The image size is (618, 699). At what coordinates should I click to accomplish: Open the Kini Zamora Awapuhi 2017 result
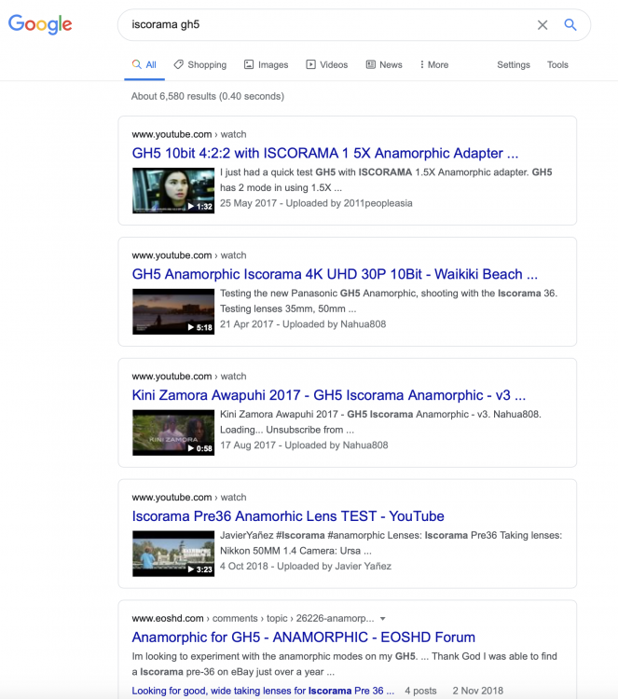(329, 395)
